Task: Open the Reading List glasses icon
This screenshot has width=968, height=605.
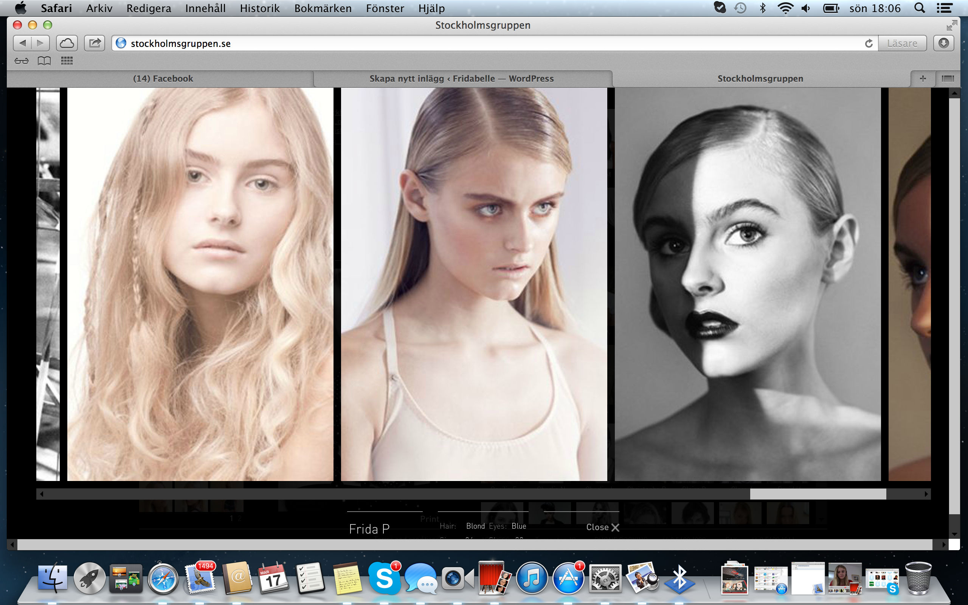Action: [x=22, y=61]
